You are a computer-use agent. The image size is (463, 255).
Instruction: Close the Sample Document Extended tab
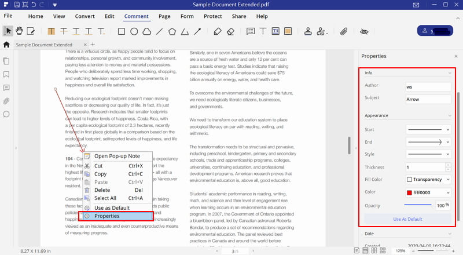click(85, 45)
